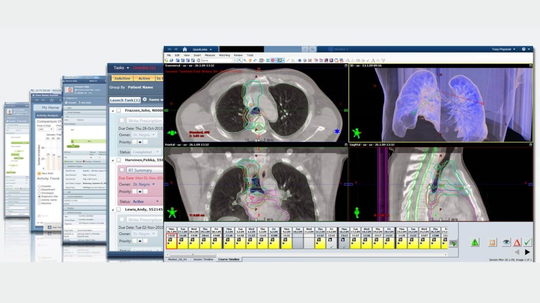This screenshot has height=303, width=540.
Task: Click the green warning alert icon
Action: (475, 242)
